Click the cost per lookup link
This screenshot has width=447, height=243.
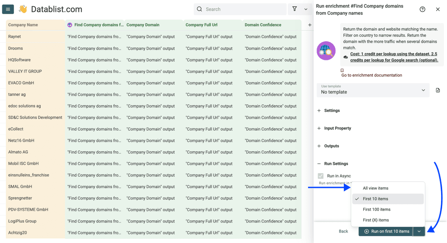[394, 57]
